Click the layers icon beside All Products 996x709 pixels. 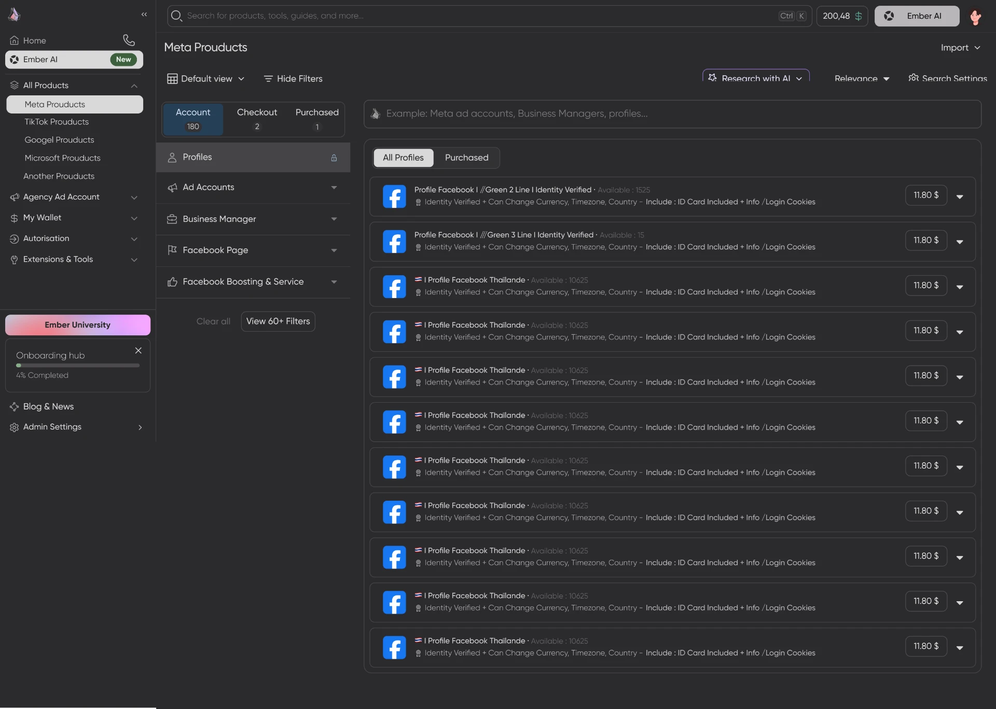(14, 85)
